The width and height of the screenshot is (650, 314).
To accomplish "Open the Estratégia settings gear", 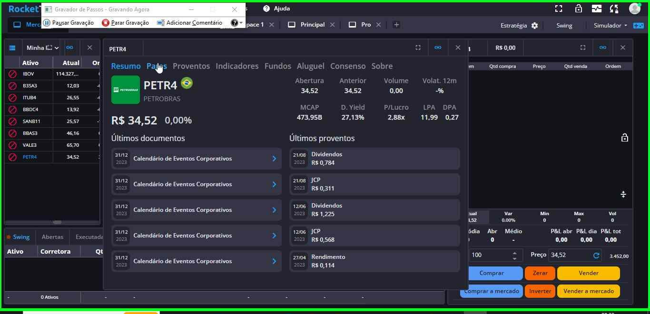I will coord(534,26).
